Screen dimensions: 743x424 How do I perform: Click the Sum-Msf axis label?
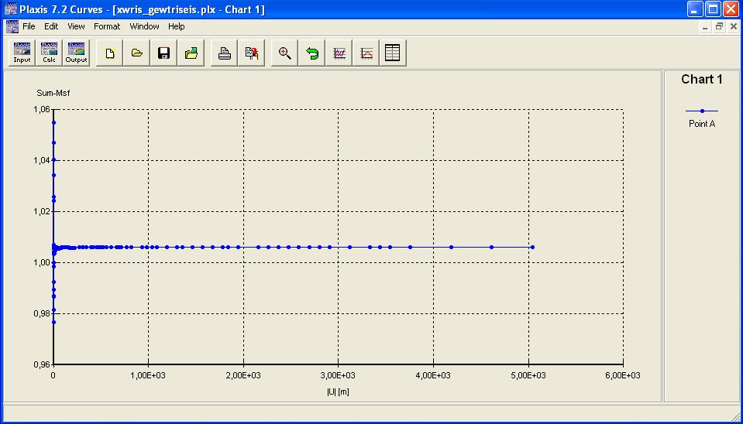click(x=53, y=93)
